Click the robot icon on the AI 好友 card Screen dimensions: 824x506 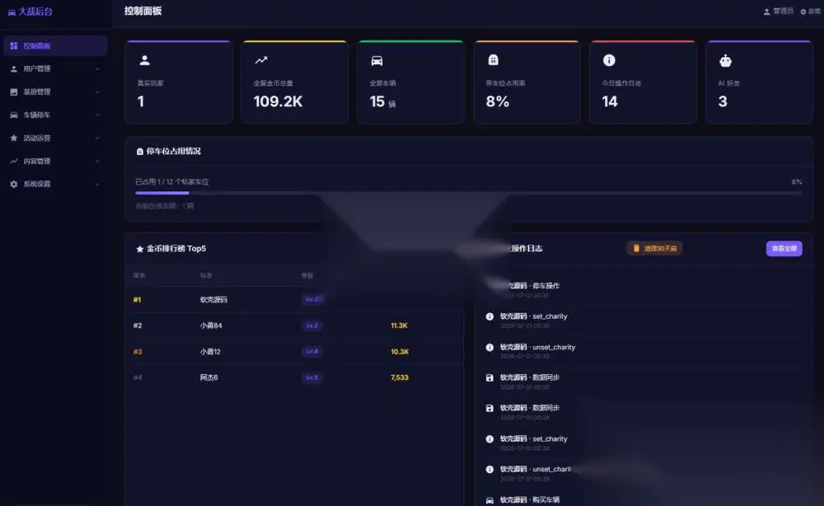pos(725,61)
